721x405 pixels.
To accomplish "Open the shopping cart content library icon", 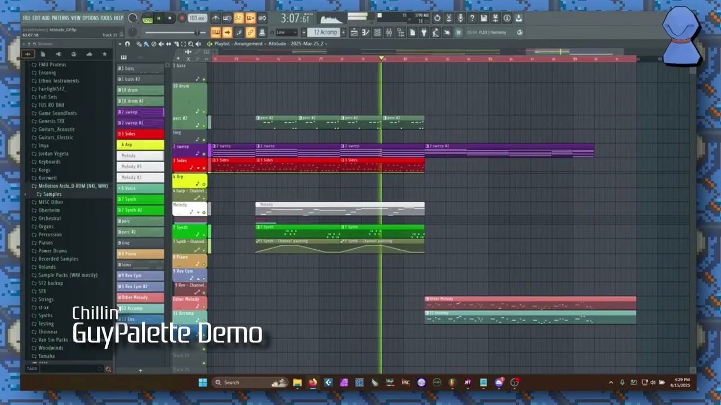I will click(x=459, y=32).
